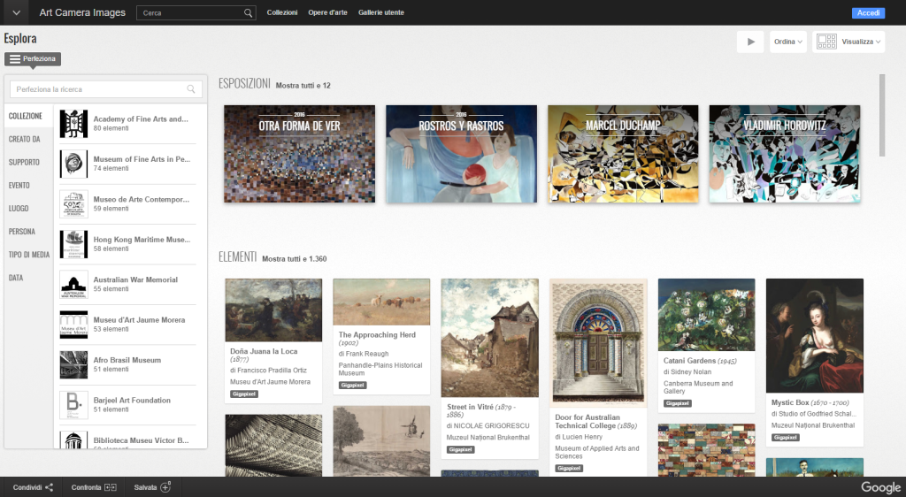The image size is (906, 497).
Task: Expand the top-left chevron menu
Action: 15,13
